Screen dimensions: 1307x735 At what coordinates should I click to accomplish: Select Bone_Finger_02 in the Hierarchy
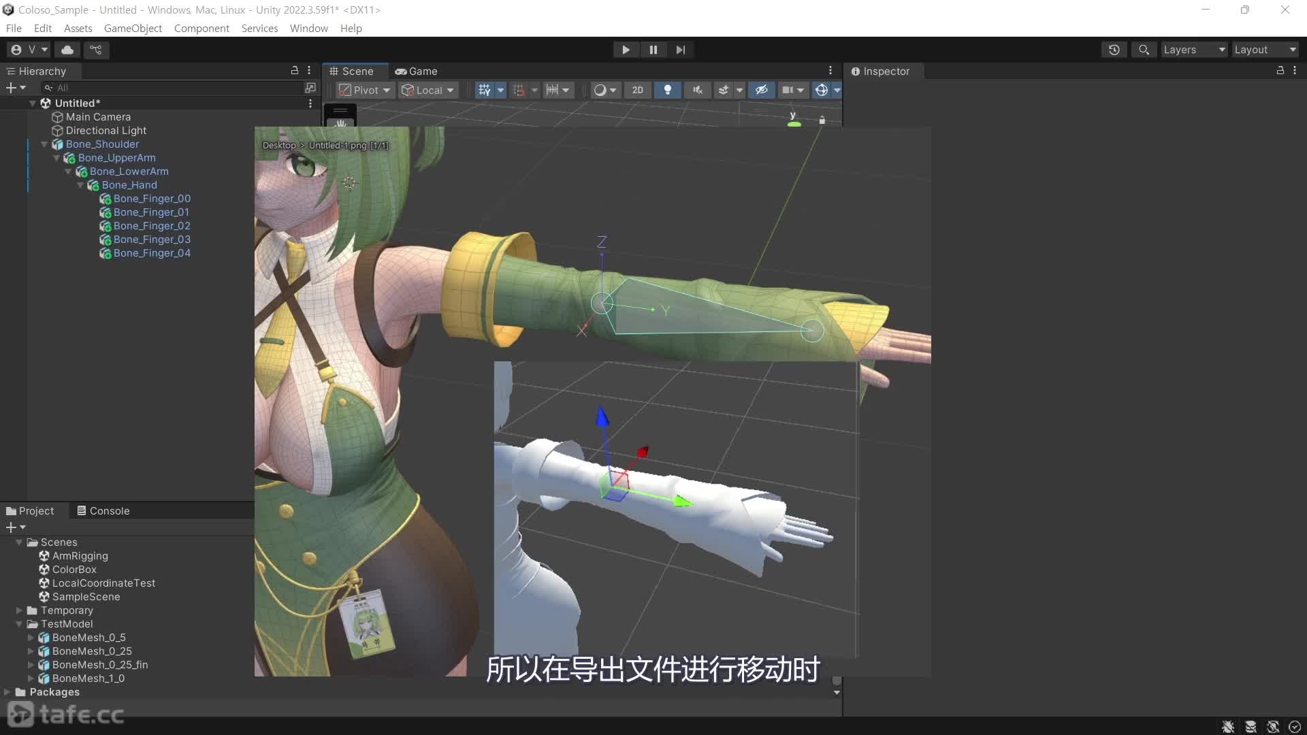pyautogui.click(x=151, y=226)
